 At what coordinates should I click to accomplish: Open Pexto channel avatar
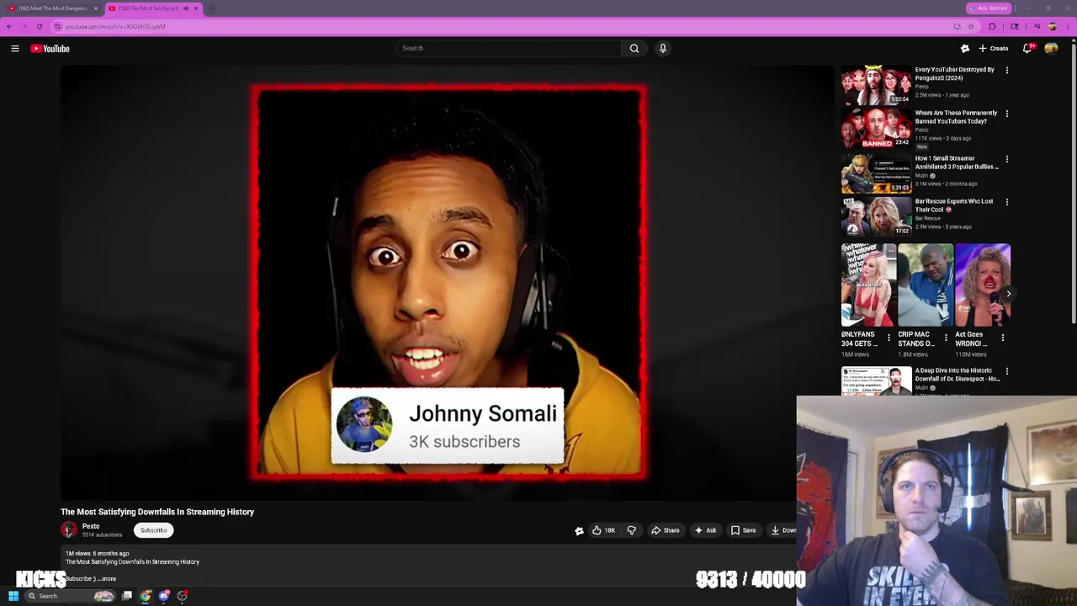[x=69, y=529]
